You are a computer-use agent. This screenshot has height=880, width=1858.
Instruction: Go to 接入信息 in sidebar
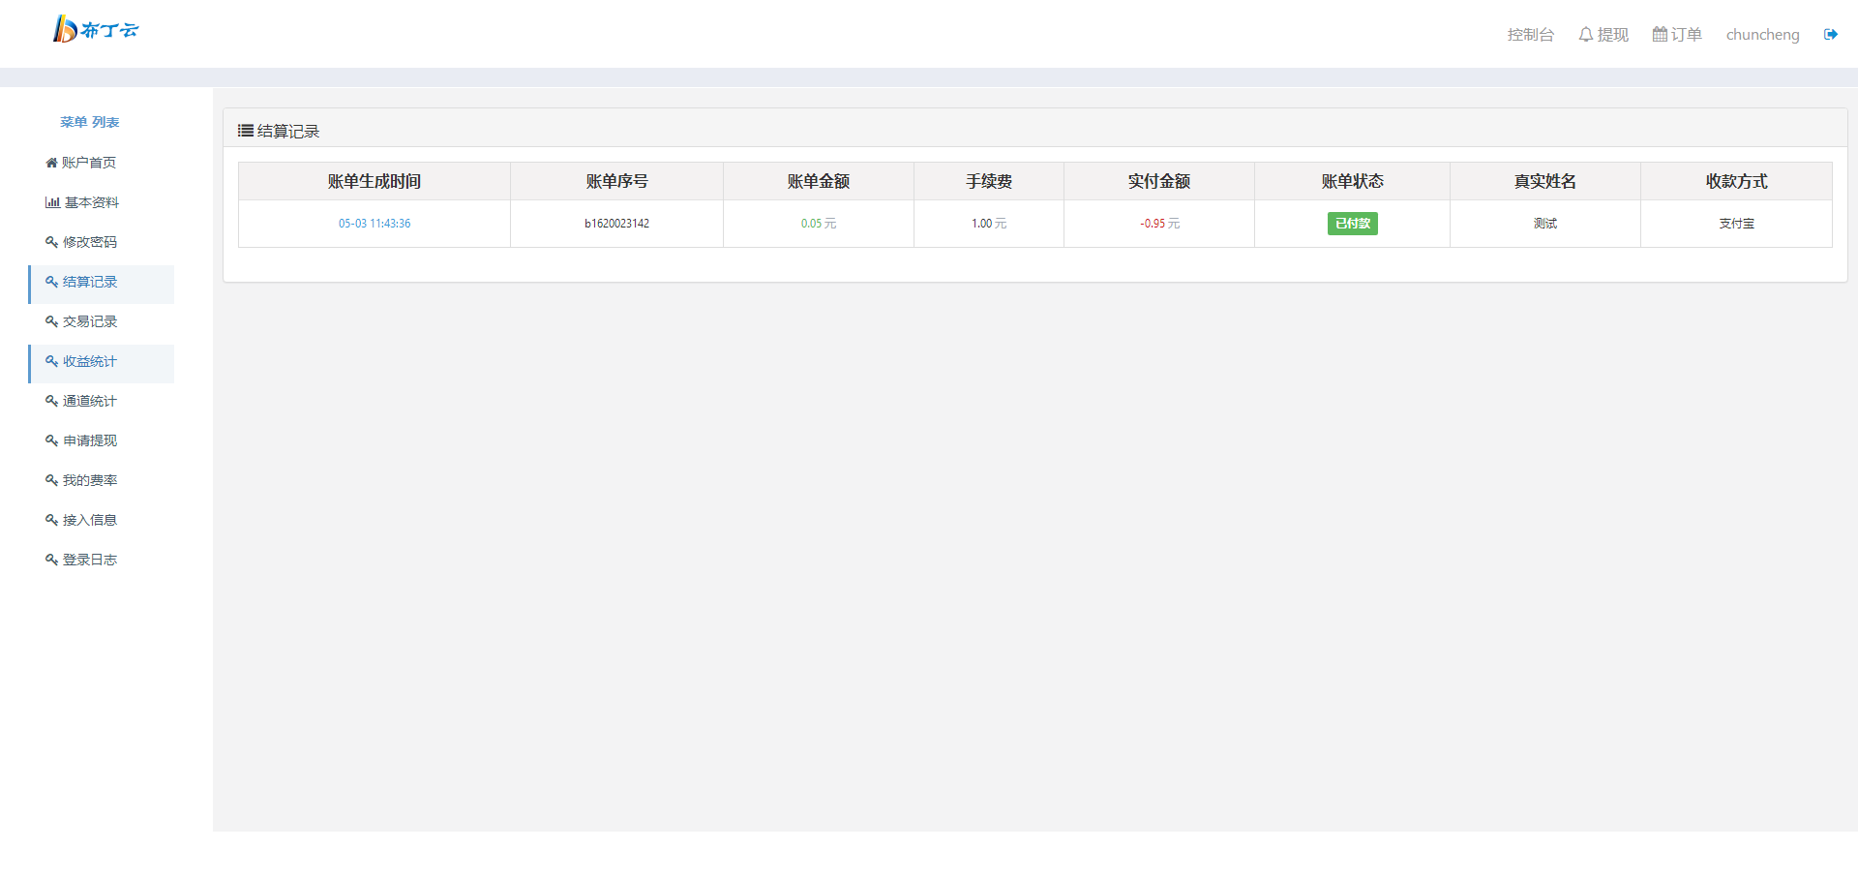89,520
